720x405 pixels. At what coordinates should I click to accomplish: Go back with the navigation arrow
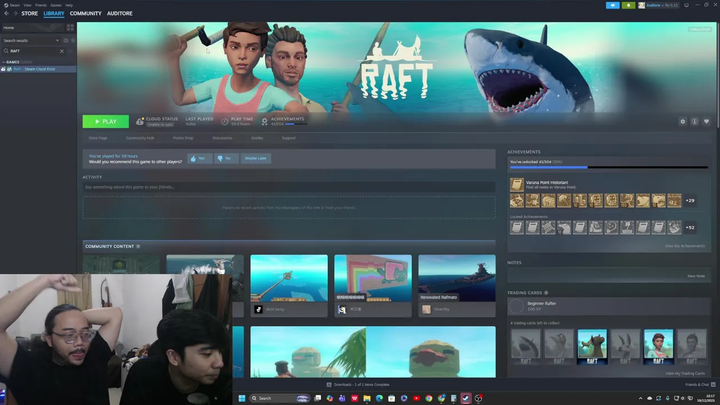click(x=6, y=13)
